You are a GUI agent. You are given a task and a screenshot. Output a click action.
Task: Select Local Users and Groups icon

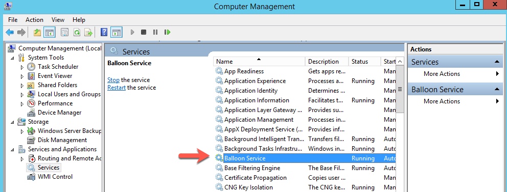click(x=31, y=94)
